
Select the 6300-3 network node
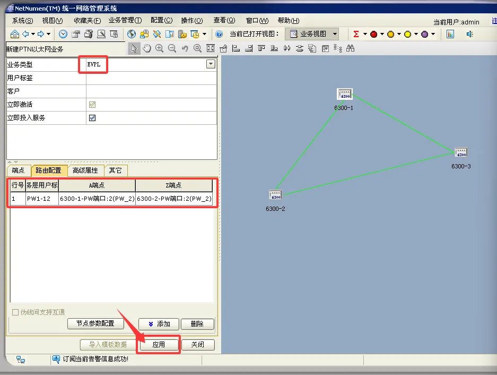coord(461,153)
